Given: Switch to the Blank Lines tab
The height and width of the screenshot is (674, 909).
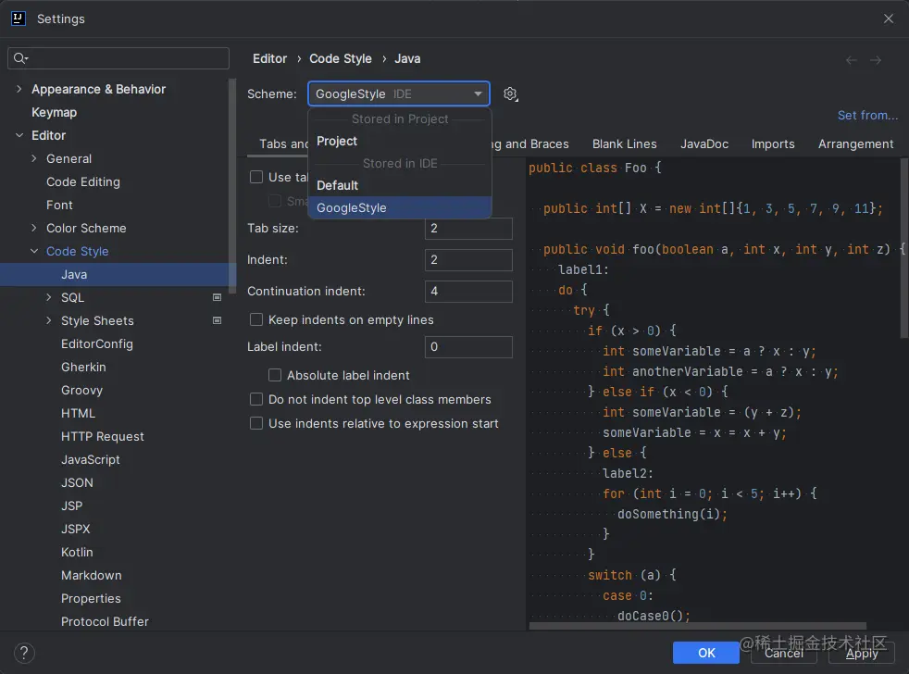Looking at the screenshot, I should 624,144.
